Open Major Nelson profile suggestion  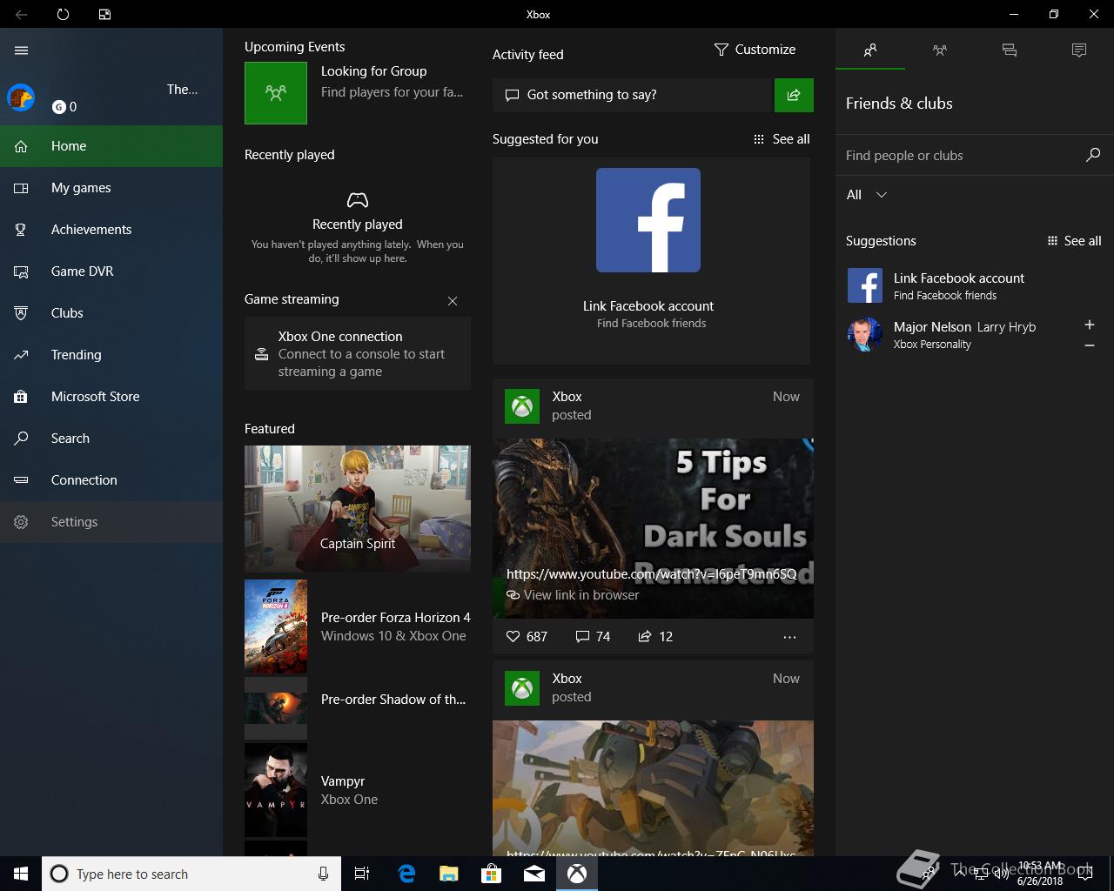[x=957, y=334]
